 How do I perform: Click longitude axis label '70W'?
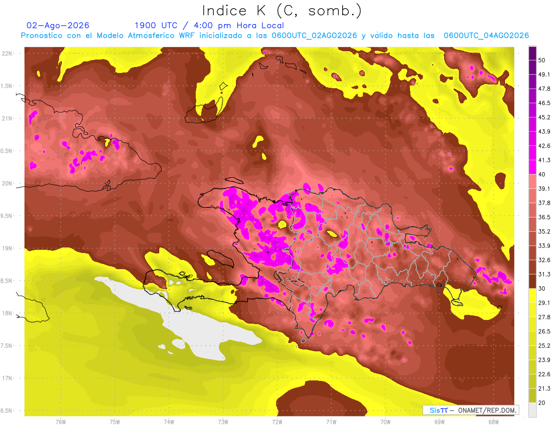[x=385, y=422]
